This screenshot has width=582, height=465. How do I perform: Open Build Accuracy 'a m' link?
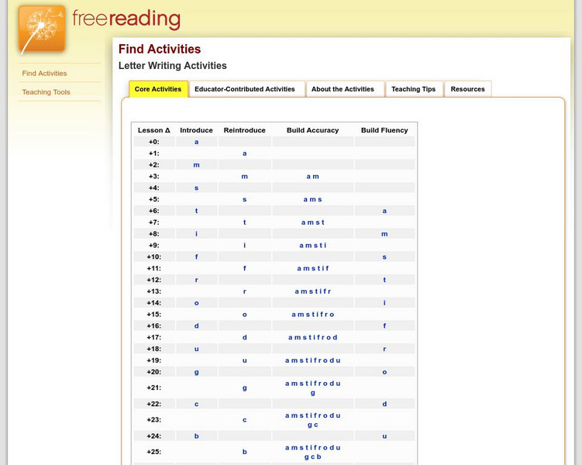(x=313, y=176)
